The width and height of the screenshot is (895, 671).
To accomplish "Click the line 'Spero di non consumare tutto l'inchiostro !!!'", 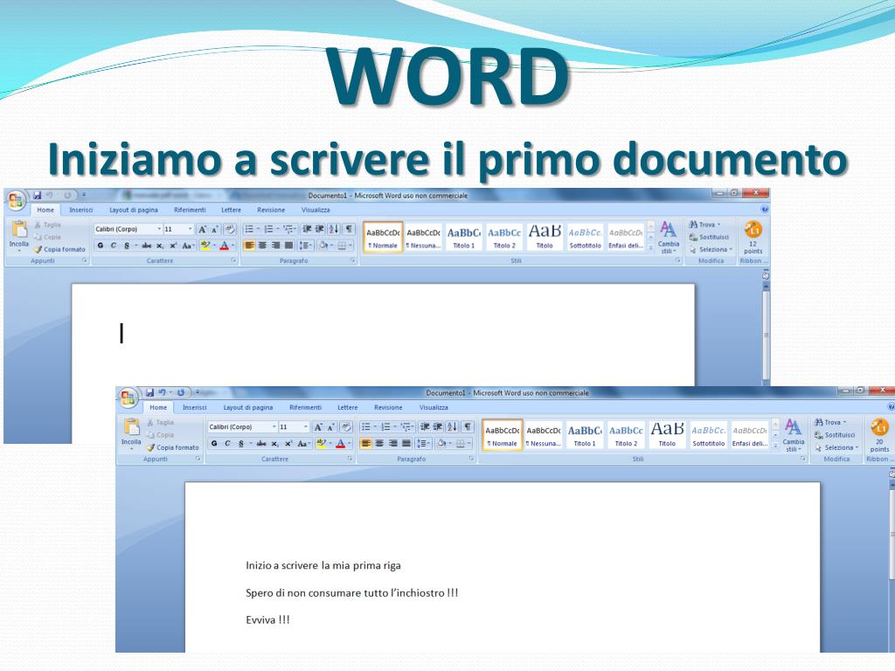I will point(351,593).
